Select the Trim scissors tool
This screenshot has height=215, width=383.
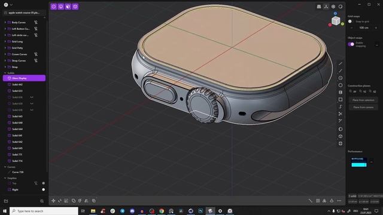coord(341,114)
